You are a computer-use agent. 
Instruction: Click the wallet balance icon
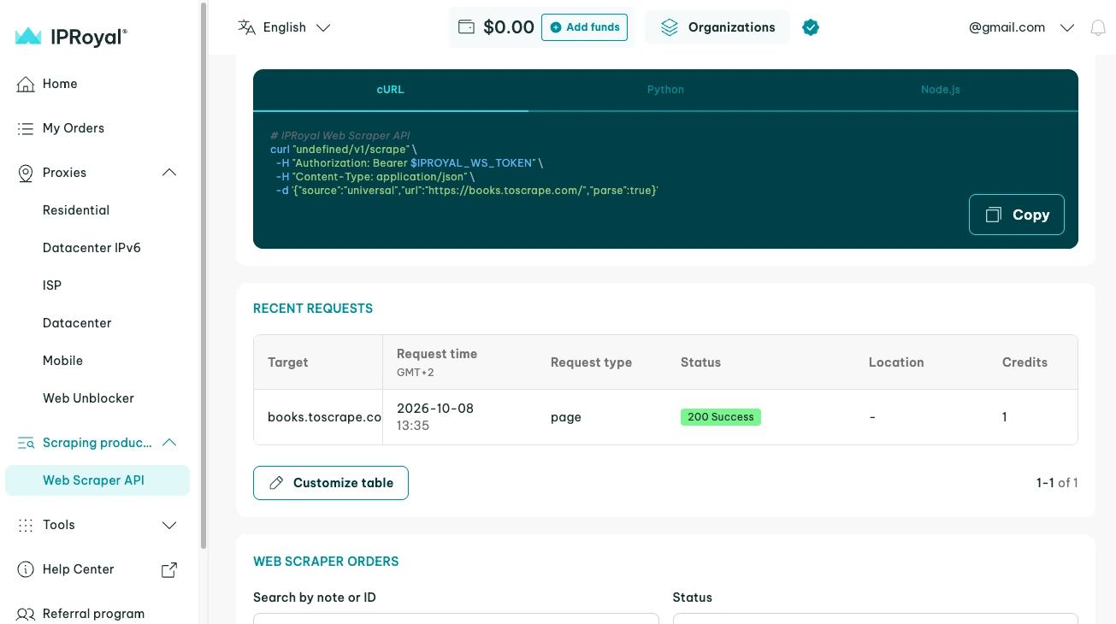click(466, 27)
